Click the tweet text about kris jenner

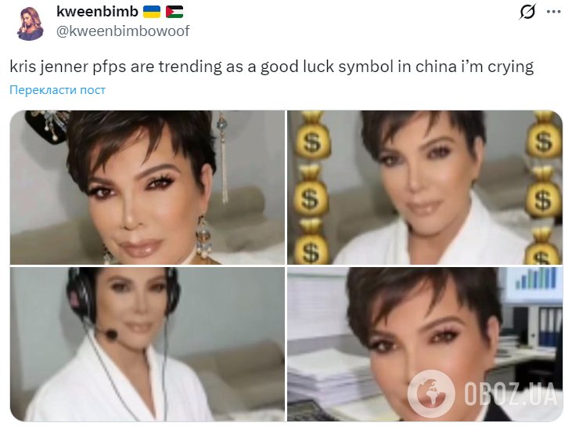click(272, 67)
